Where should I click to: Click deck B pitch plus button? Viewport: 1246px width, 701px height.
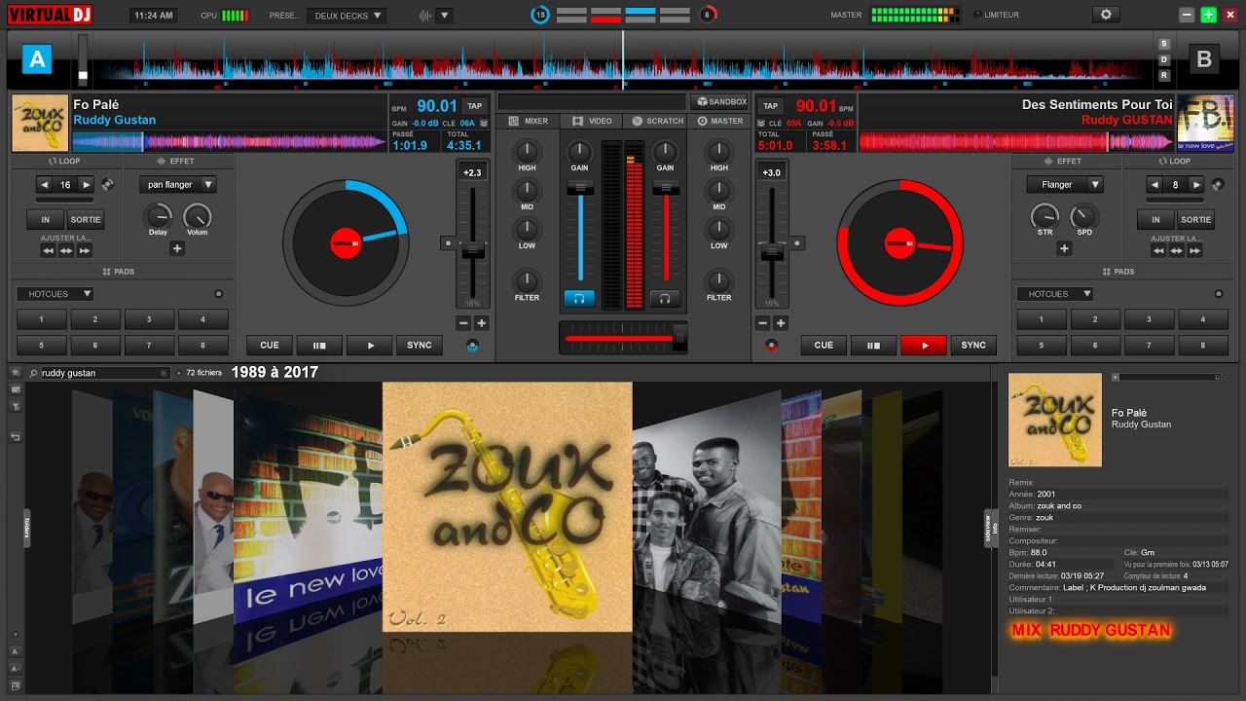(x=781, y=323)
